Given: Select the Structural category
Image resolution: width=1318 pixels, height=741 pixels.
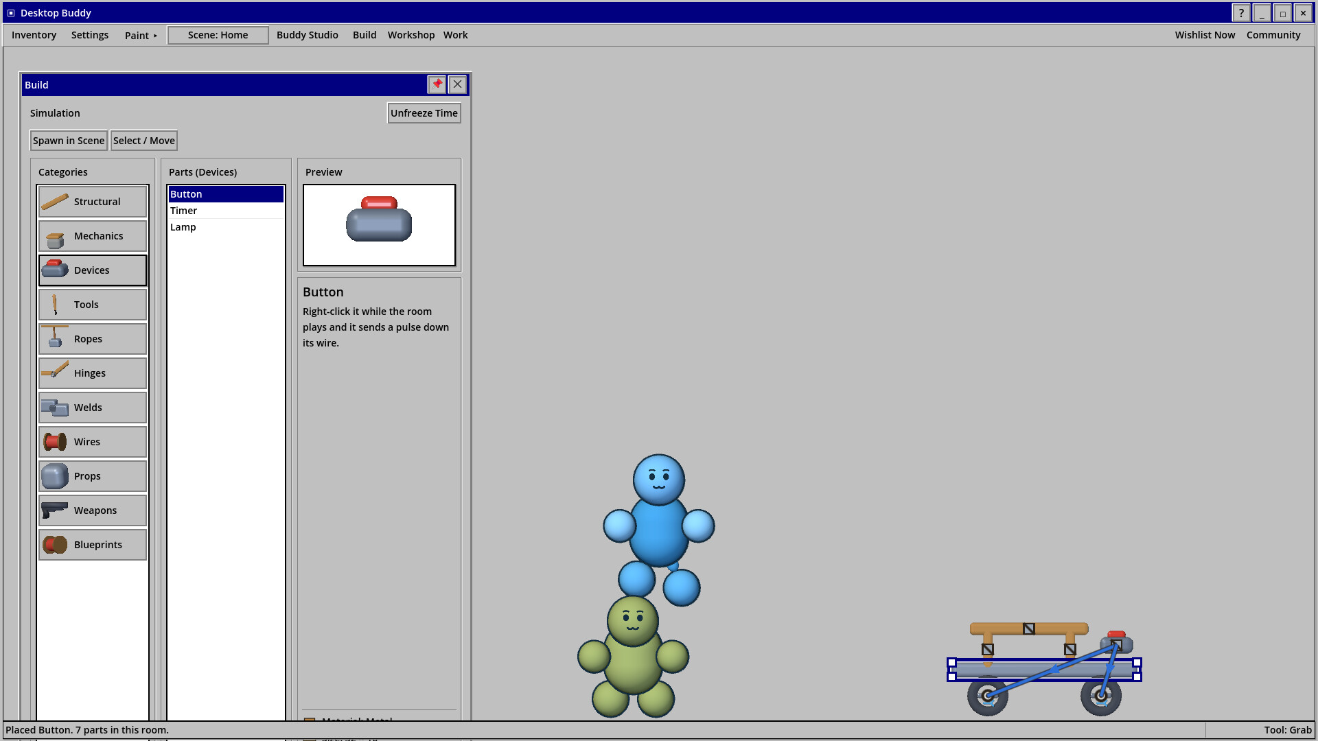Looking at the screenshot, I should click(x=93, y=202).
